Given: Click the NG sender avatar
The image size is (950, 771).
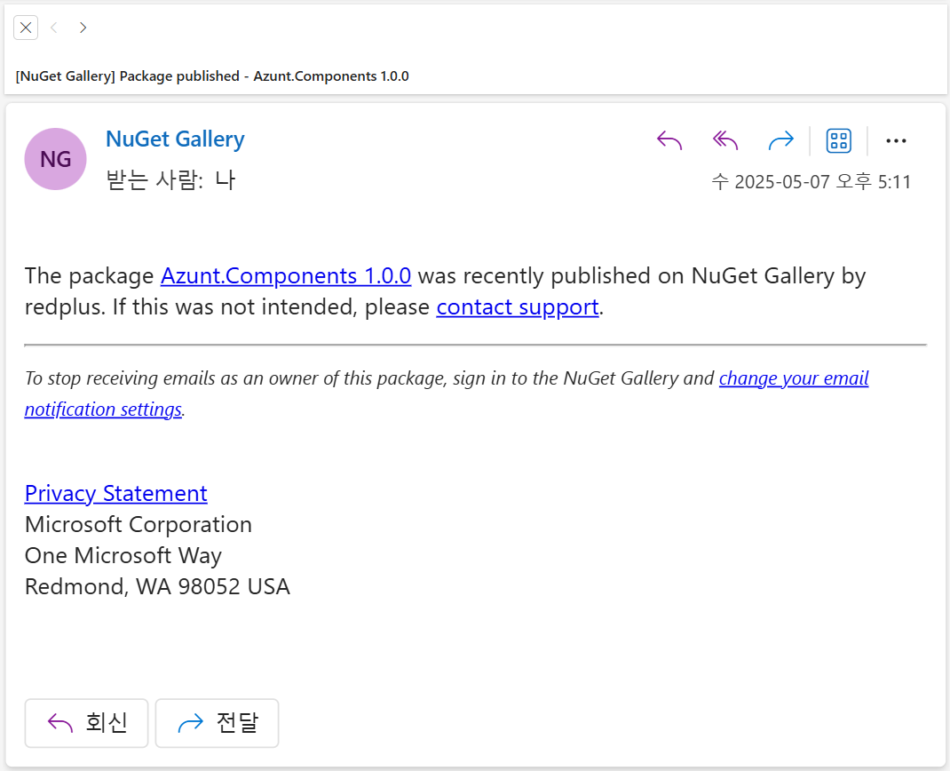Looking at the screenshot, I should pyautogui.click(x=55, y=158).
